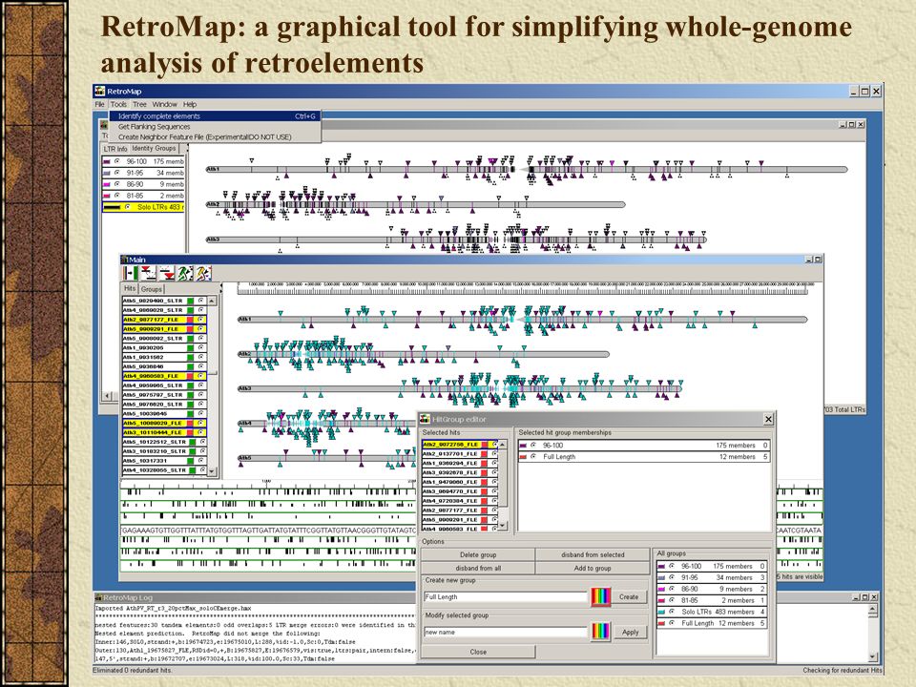Click the Ath3 chromosome label in Main map

245,388
